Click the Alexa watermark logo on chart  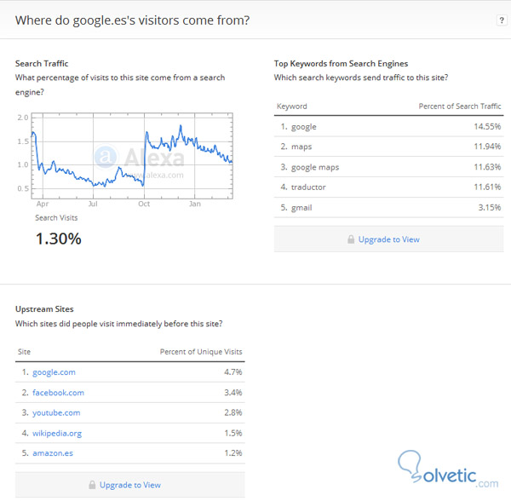(x=105, y=156)
